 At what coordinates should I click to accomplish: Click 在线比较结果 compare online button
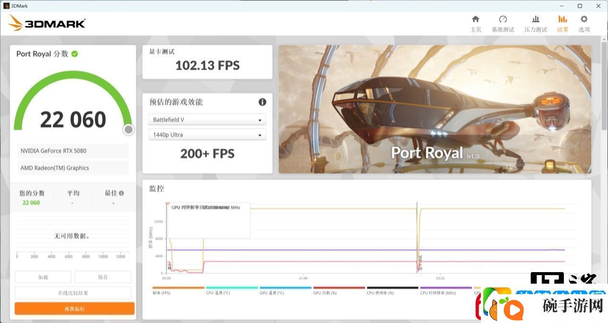(x=73, y=293)
